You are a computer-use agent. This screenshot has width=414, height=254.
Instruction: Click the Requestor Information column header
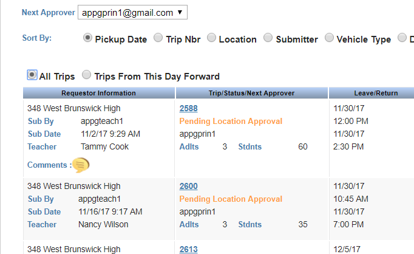tap(99, 93)
